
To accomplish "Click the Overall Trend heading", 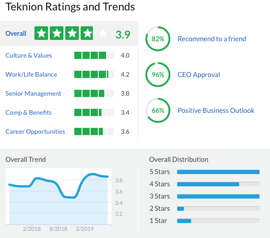I will [26, 160].
